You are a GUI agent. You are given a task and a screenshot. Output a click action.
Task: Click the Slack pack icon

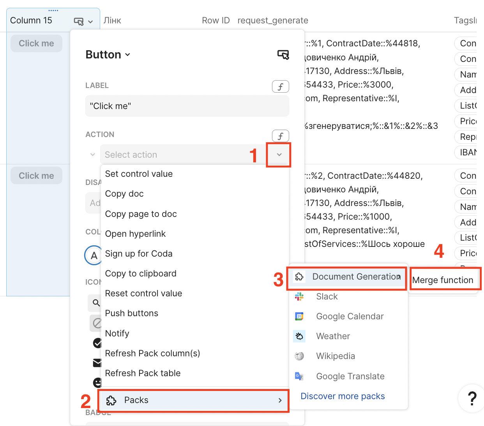pyautogui.click(x=299, y=297)
